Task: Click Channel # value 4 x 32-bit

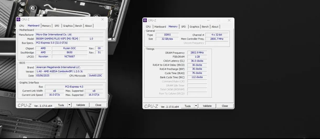Action: (217, 35)
